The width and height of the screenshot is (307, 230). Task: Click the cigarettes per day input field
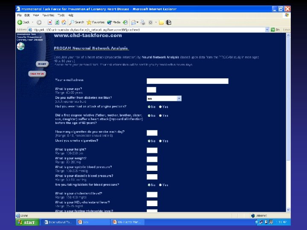tap(152, 133)
